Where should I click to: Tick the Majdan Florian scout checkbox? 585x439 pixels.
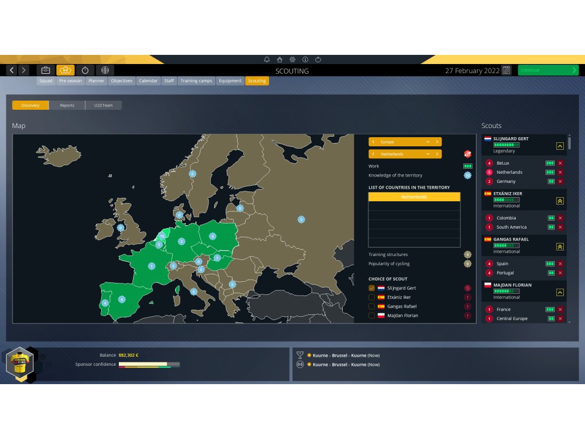372,316
